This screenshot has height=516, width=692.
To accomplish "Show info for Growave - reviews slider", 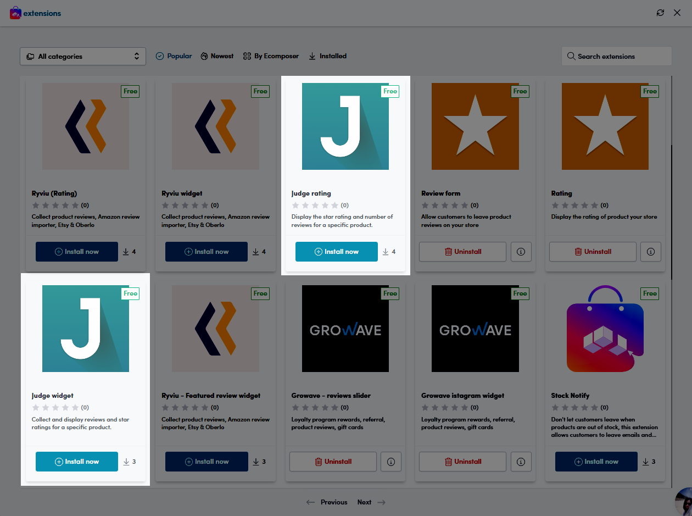I will (391, 462).
